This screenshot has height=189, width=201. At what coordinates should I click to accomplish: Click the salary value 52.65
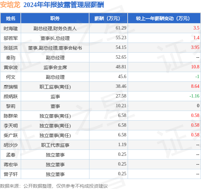click(121, 57)
